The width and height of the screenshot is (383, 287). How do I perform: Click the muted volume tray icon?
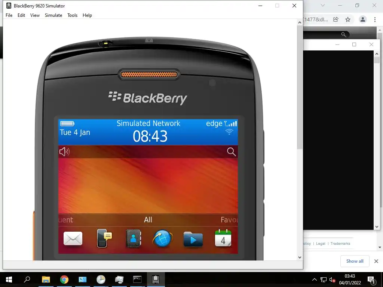click(332, 280)
